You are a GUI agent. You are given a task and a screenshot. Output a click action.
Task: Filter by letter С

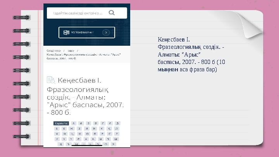(110, 134)
